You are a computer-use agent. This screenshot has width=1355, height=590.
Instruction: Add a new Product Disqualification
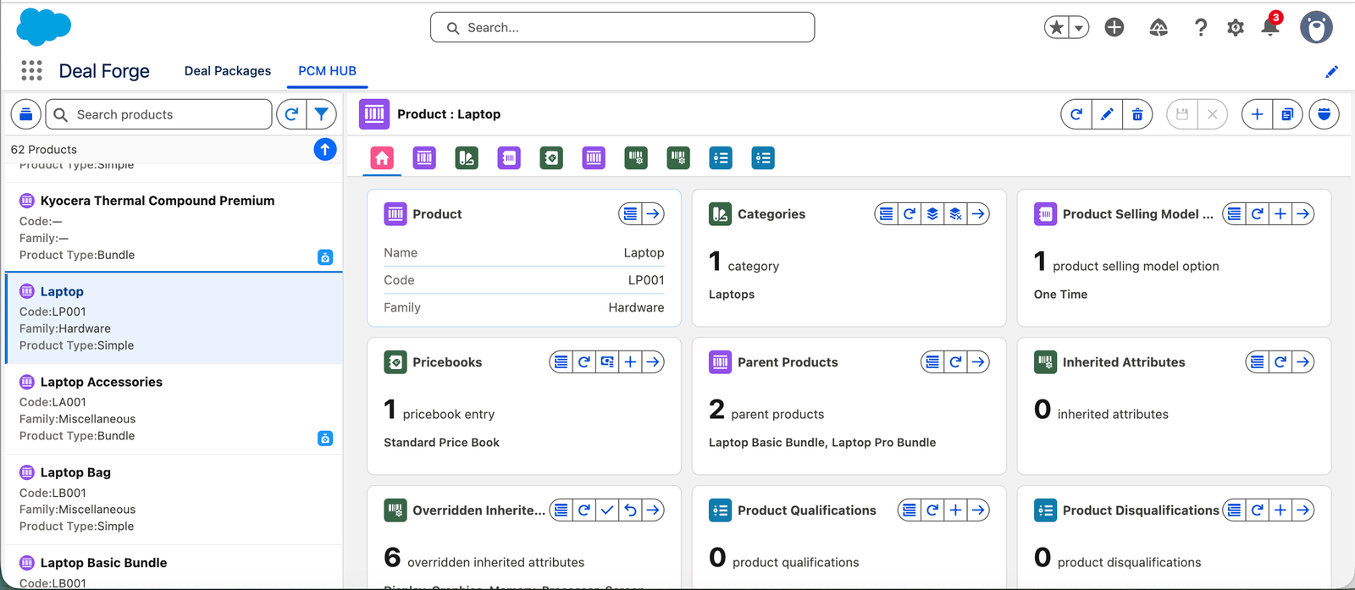point(1280,510)
